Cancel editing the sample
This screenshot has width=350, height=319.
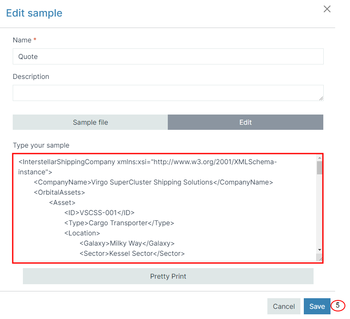point(284,306)
